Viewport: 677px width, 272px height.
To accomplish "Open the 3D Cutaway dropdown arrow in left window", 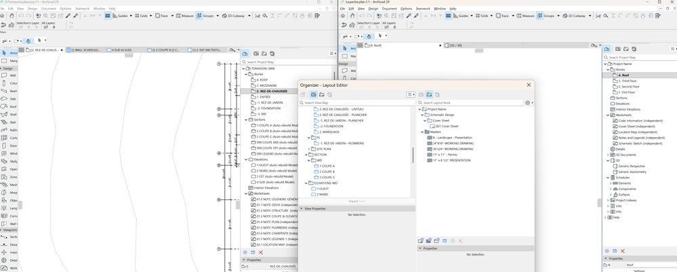I will [x=248, y=16].
